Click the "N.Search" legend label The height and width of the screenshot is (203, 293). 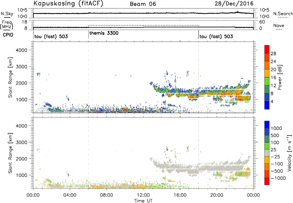pyautogui.click(x=283, y=14)
